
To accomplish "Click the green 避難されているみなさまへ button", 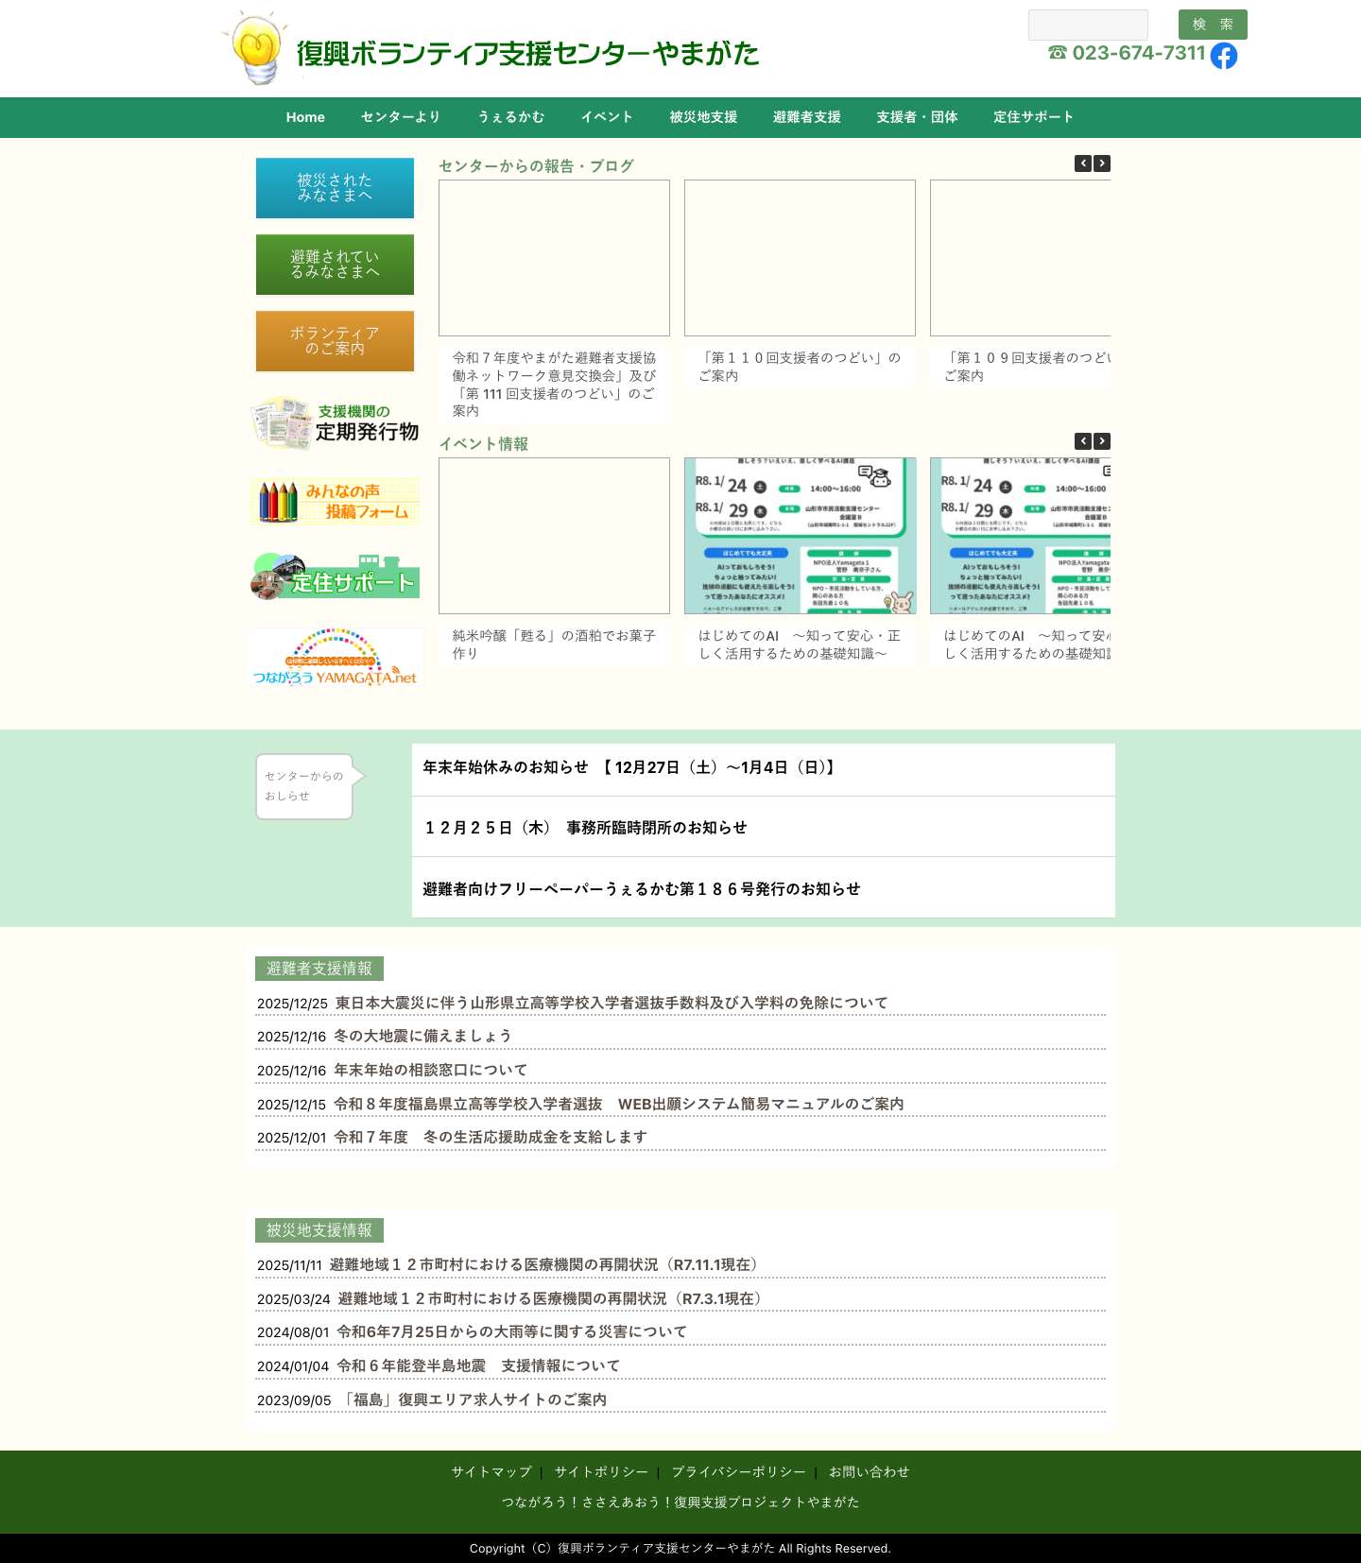I will click(x=335, y=265).
